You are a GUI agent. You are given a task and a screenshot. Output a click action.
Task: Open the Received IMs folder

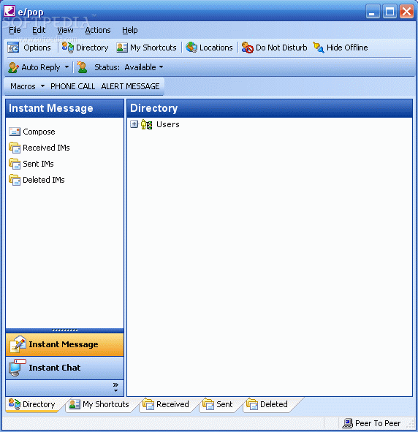(39, 148)
